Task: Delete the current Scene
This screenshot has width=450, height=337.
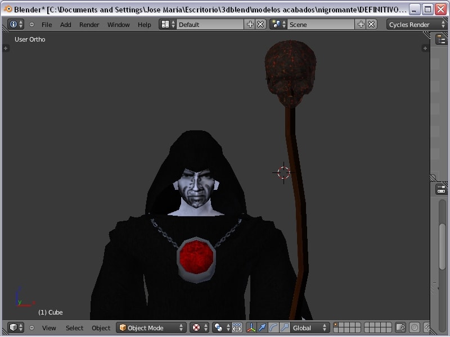Action: click(371, 24)
